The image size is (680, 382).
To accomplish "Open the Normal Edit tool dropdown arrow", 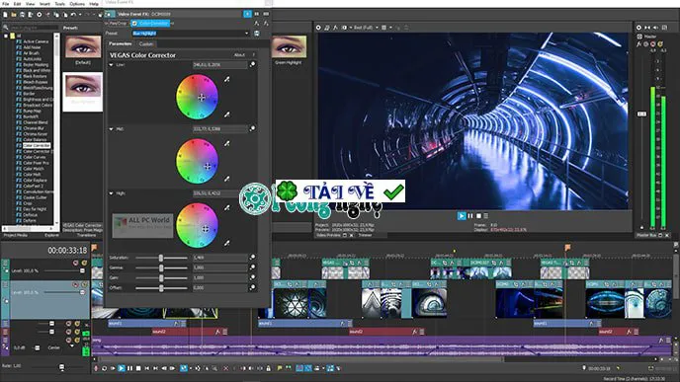I will (190, 368).
